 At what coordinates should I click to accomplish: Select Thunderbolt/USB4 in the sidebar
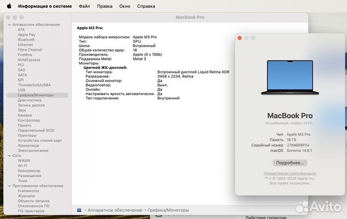click(x=34, y=85)
